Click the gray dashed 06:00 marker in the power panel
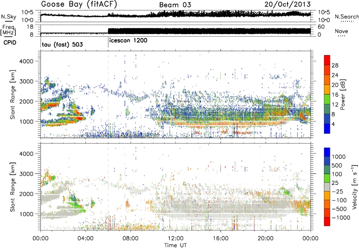This screenshot has width=359, height=248. coord(108,94)
